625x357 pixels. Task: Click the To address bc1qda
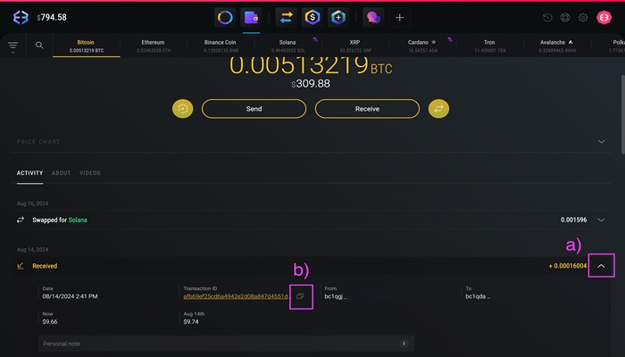coord(478,296)
